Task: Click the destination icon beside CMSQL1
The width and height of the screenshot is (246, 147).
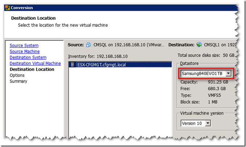Action: [x=199, y=45]
